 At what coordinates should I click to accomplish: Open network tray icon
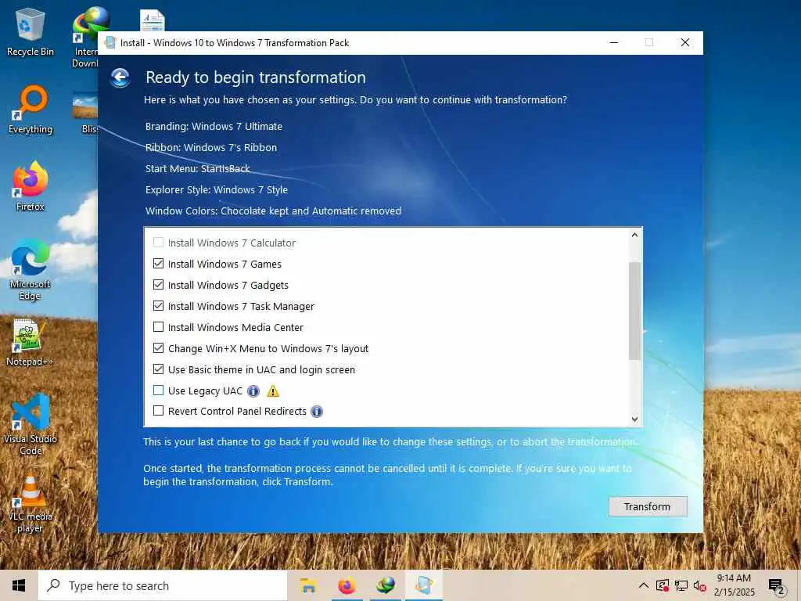coord(681,585)
